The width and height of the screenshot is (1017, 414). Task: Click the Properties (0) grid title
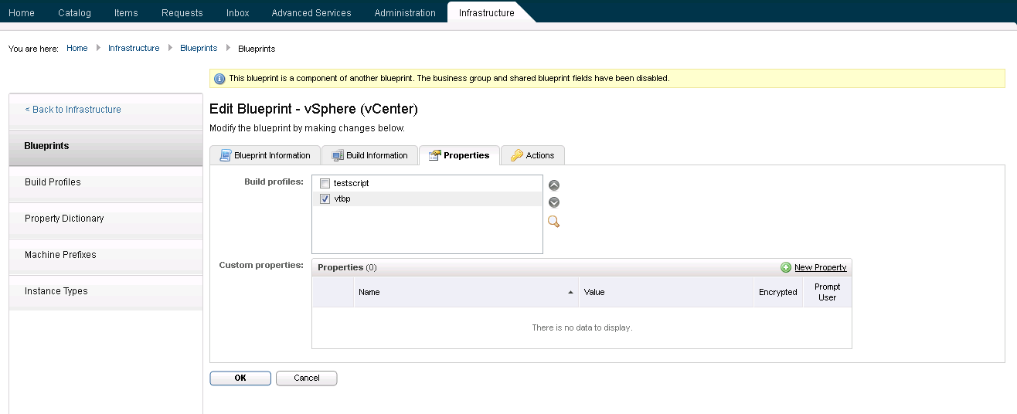[347, 267]
